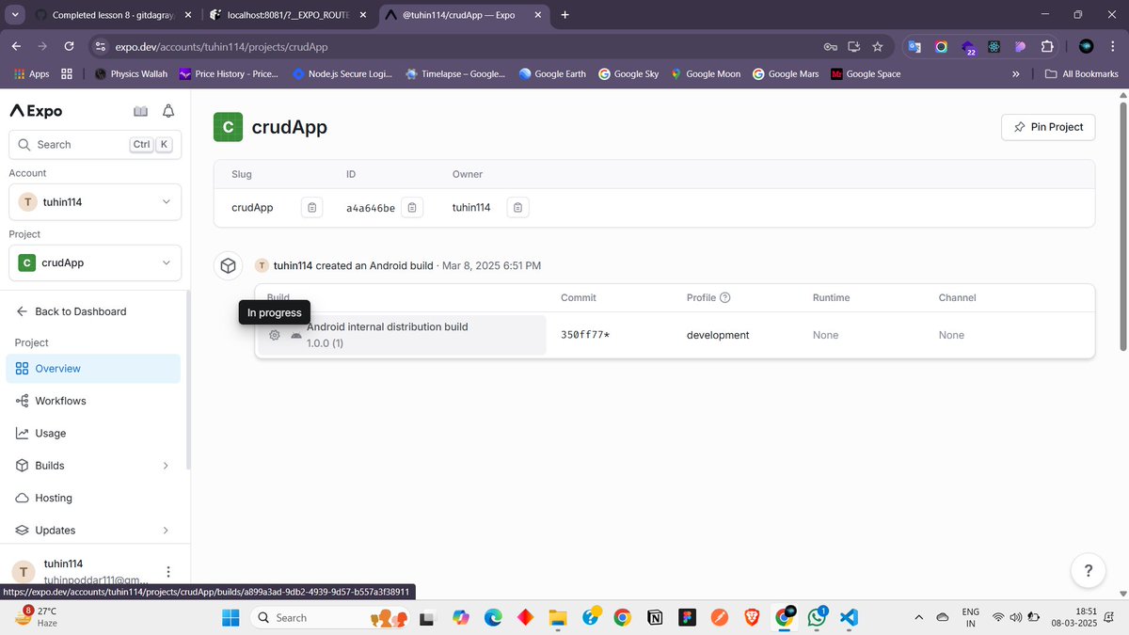Open Physics Wallah bookmark
Viewport: 1129px width, 635px height.
tap(130, 74)
